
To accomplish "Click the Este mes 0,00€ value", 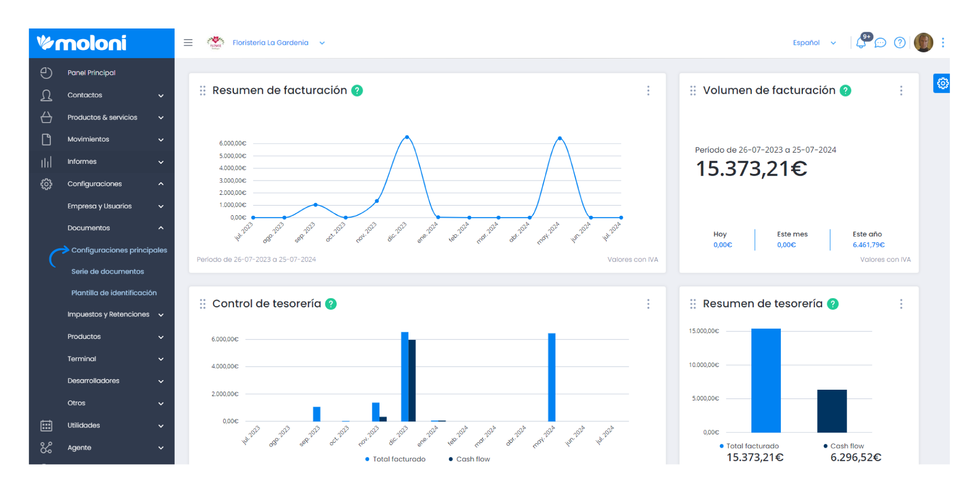I will tap(786, 245).
